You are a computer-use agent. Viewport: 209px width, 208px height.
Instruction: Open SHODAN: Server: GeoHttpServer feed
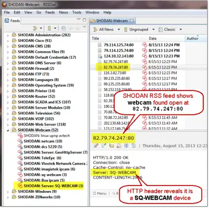coord(56,152)
